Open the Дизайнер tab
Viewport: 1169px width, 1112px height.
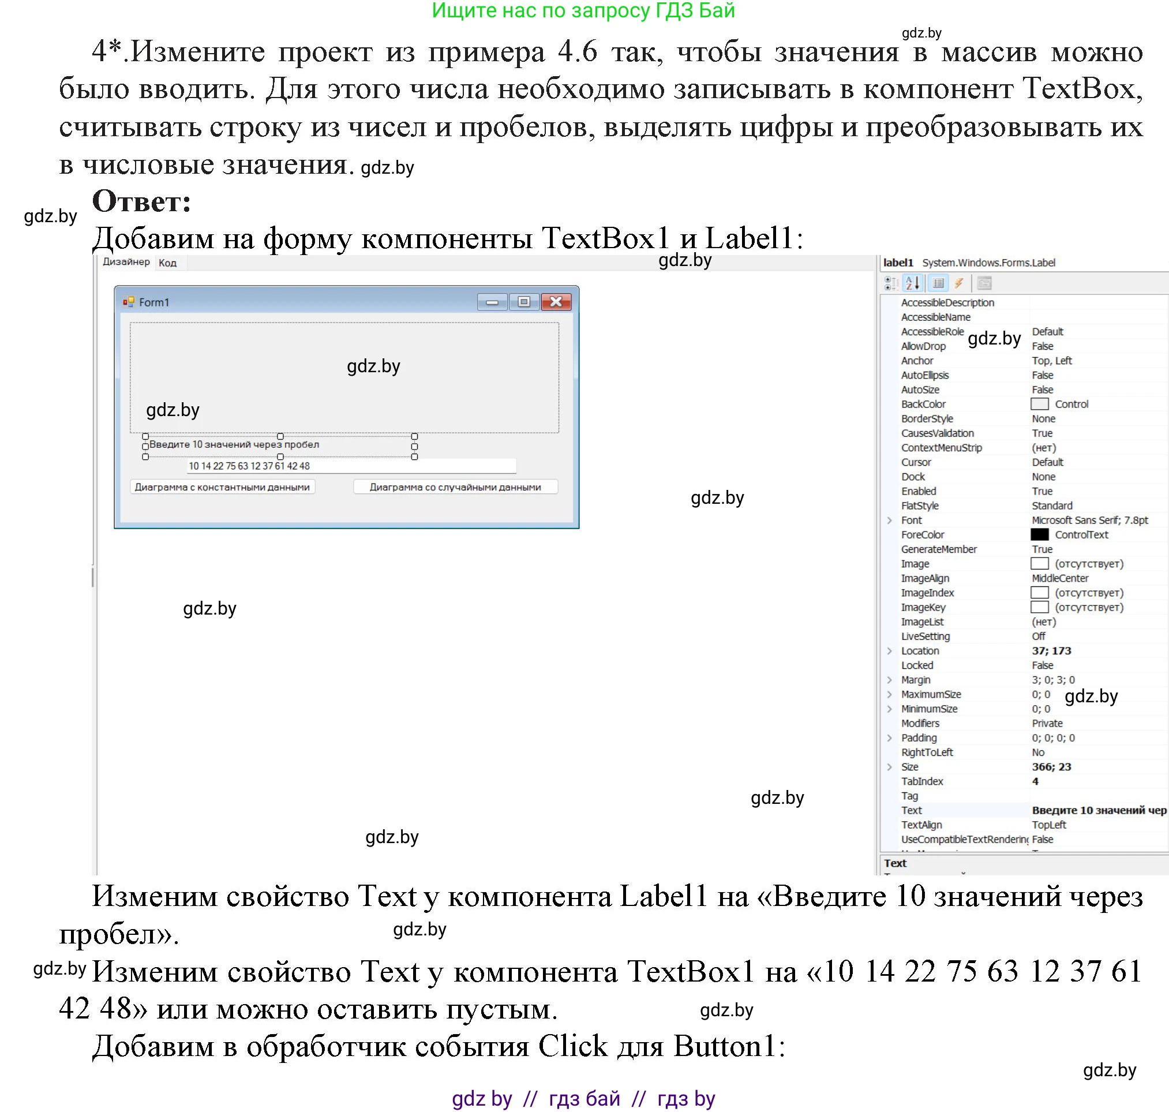tap(126, 262)
